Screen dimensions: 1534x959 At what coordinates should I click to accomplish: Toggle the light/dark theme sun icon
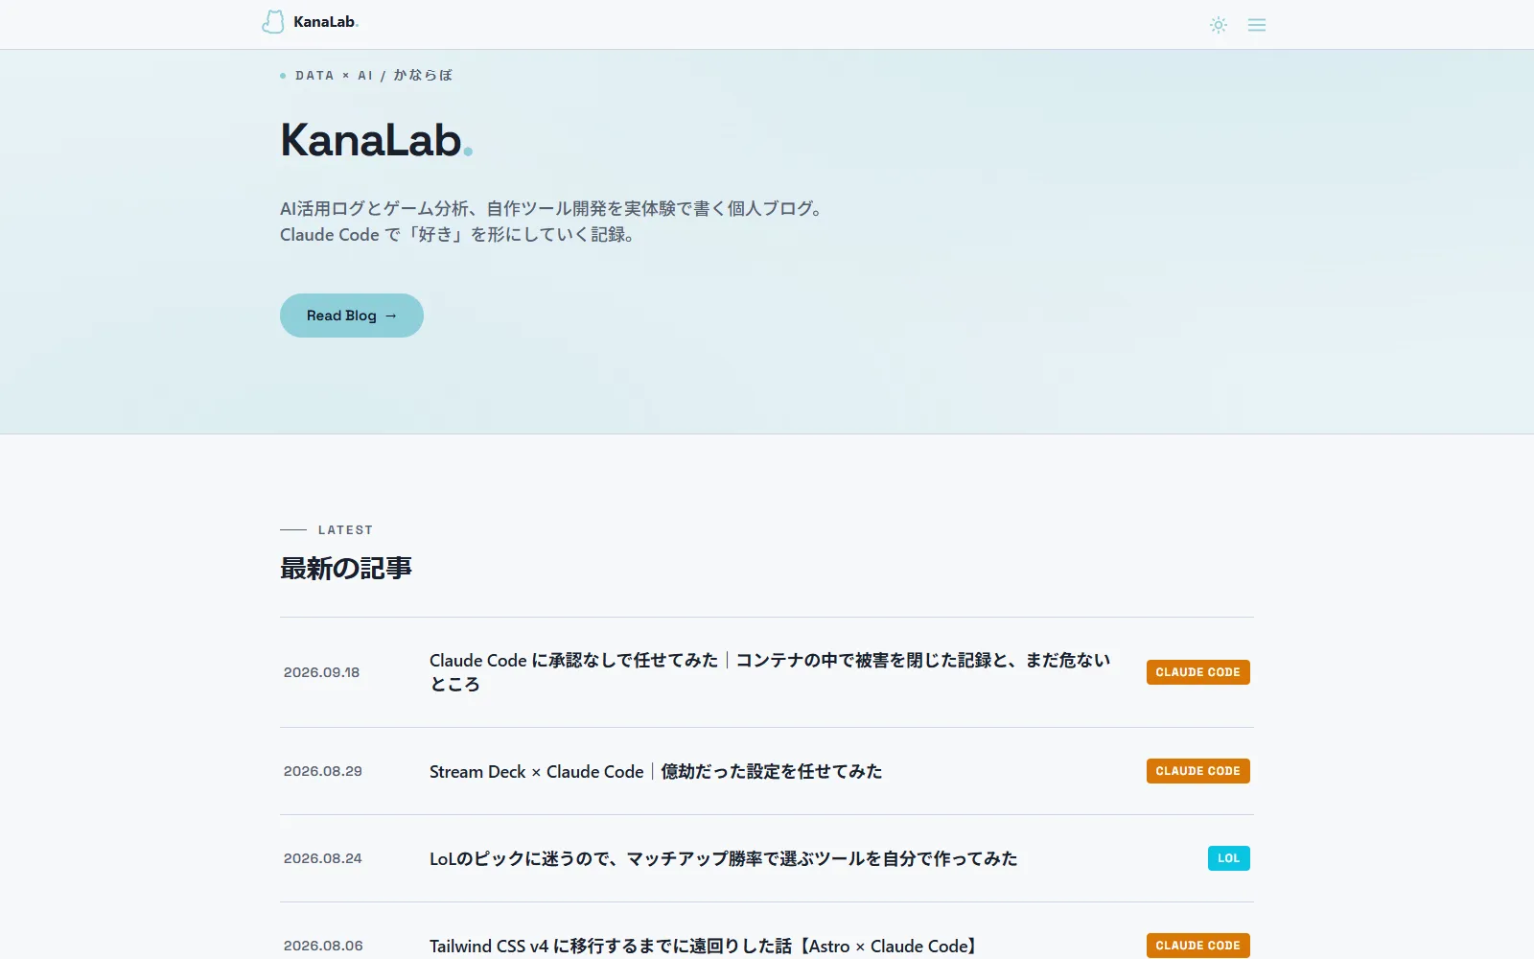tap(1219, 25)
